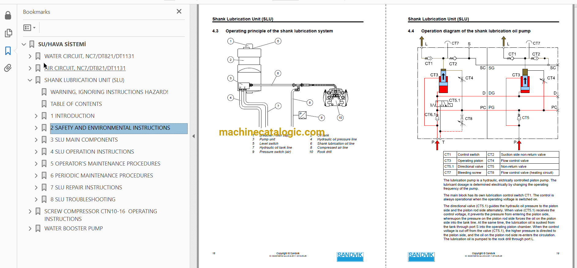Viewport: 577px width, 268px height.
Task: Expand the WATER CIRCUIT bookmark chevron
Action: [30, 56]
